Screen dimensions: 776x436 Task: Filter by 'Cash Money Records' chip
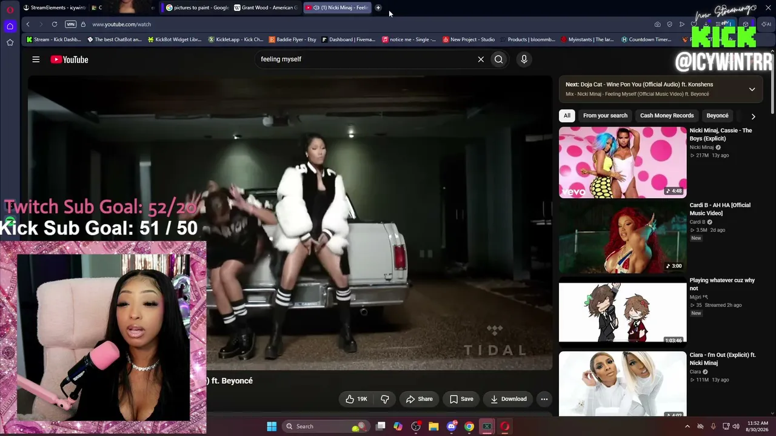coord(667,116)
